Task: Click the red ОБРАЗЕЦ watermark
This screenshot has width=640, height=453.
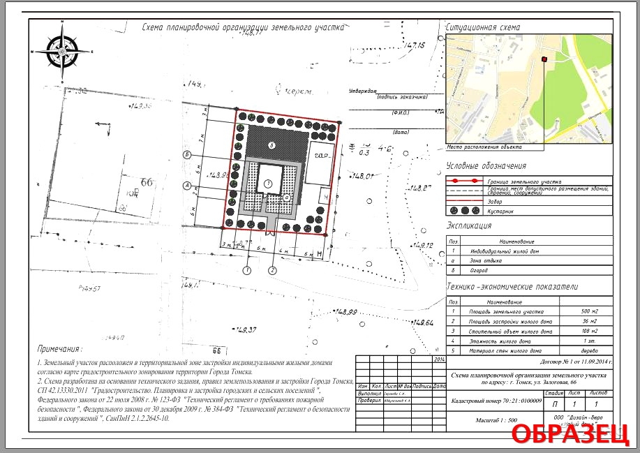Action: click(570, 433)
